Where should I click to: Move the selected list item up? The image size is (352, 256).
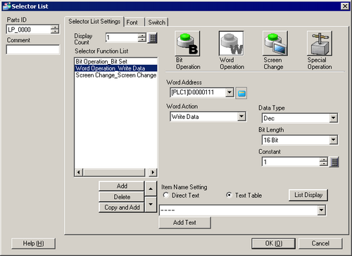pos(151,188)
